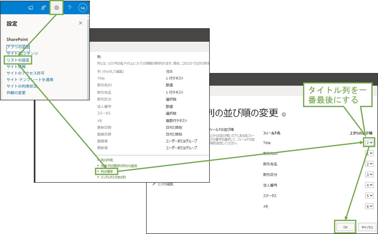Click the メモ column in list settings
The image size is (378, 234).
[x=100, y=120]
